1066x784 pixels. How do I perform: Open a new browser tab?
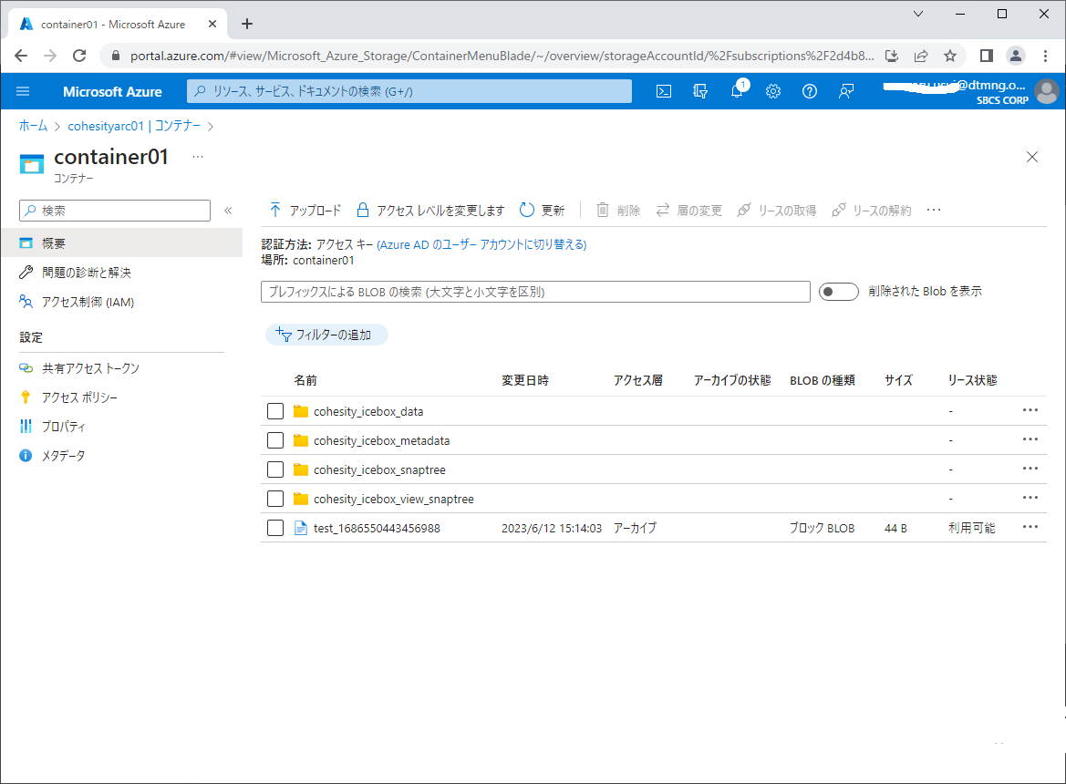coord(247,24)
